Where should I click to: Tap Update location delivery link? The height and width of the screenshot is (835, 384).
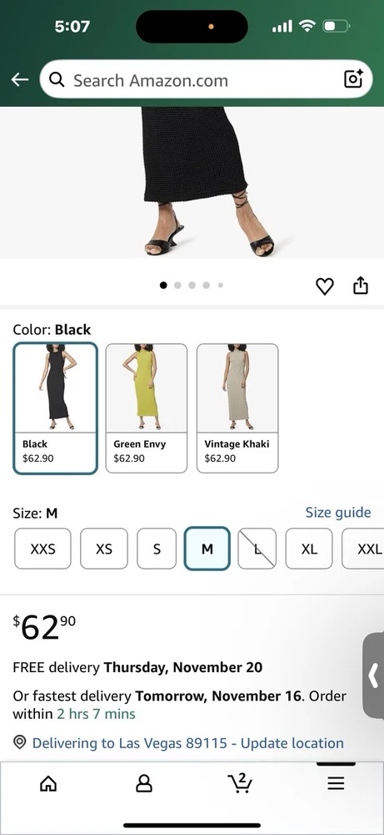(292, 743)
